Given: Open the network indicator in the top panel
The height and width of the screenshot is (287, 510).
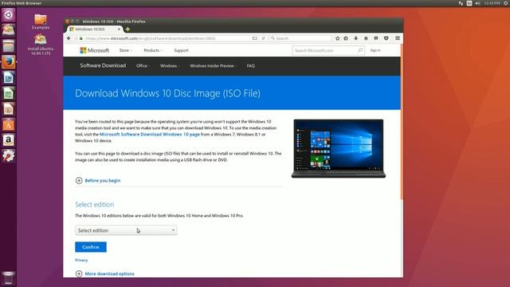Looking at the screenshot, I should [461, 3].
